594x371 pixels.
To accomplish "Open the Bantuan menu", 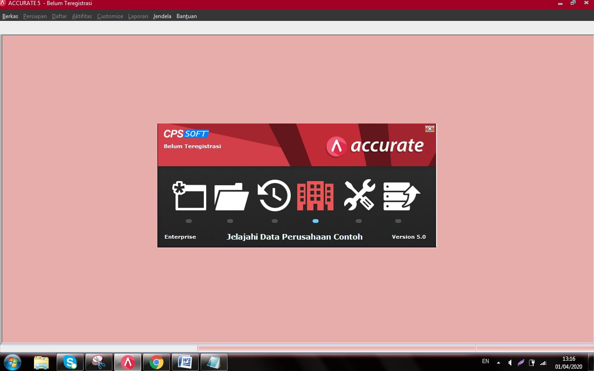I will pyautogui.click(x=187, y=16).
